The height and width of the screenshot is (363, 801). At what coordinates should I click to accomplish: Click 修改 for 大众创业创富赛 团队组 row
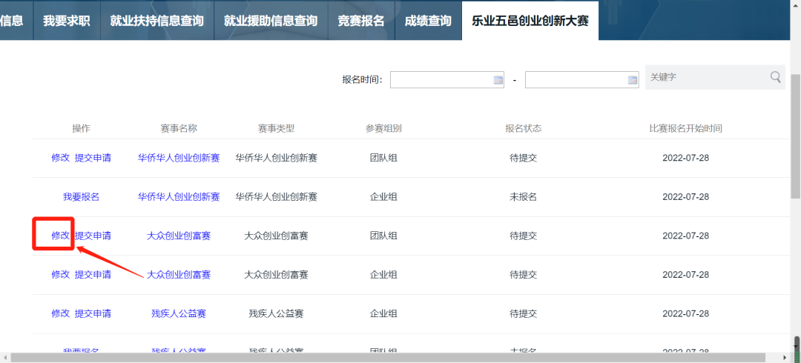tap(60, 236)
